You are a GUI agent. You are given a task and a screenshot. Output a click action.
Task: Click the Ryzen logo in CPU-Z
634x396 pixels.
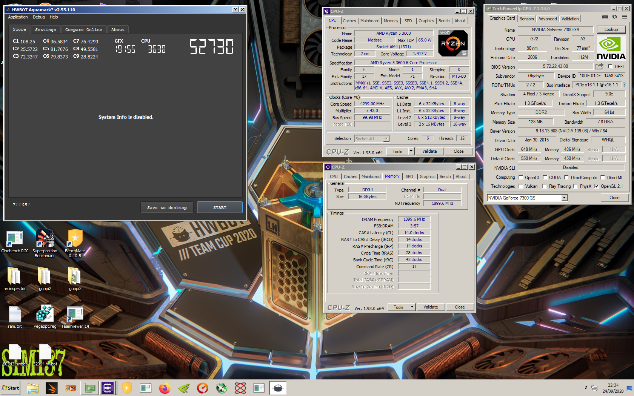pyautogui.click(x=453, y=43)
